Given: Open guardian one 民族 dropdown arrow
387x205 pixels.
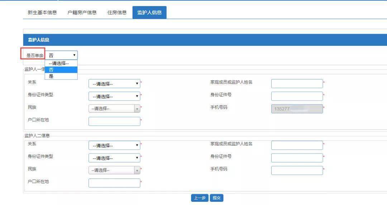Looking at the screenshot, I should (x=137, y=109).
